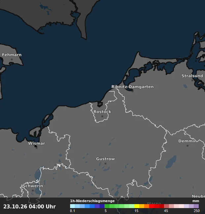
Task: Click the Güstrow city label
Action: point(105,159)
